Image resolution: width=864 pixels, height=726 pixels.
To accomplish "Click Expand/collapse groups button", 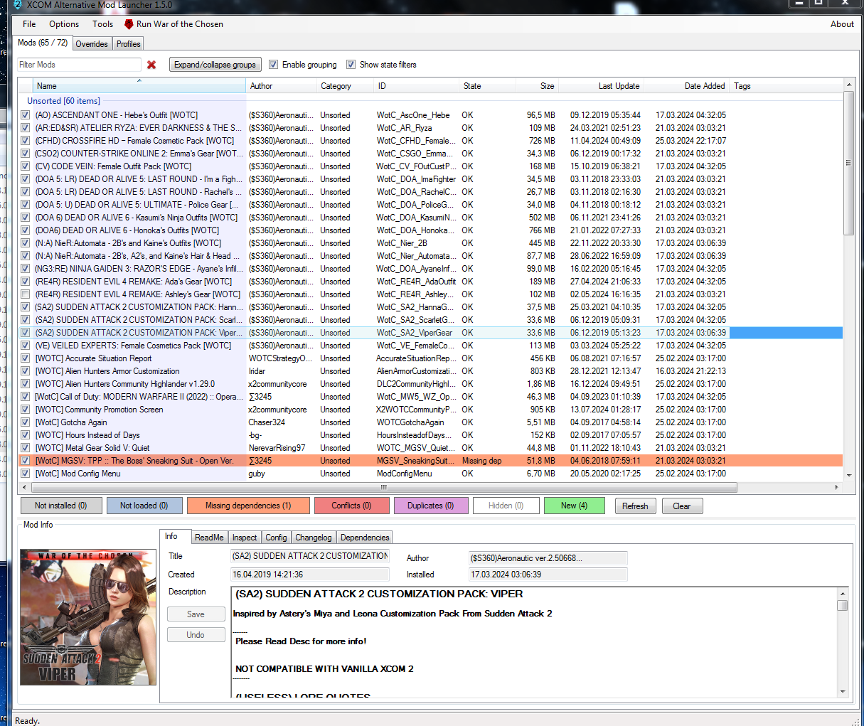I will pyautogui.click(x=215, y=65).
